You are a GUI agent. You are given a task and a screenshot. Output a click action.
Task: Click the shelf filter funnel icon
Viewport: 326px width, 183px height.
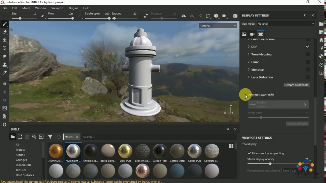coord(50,137)
